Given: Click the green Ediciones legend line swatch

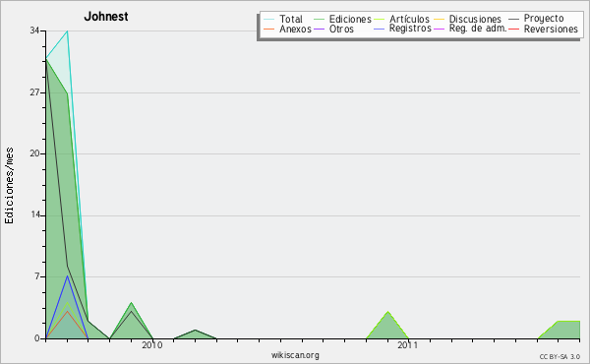Looking at the screenshot, I should pos(319,20).
